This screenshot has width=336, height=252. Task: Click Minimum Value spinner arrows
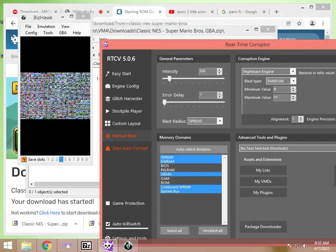coord(293,89)
